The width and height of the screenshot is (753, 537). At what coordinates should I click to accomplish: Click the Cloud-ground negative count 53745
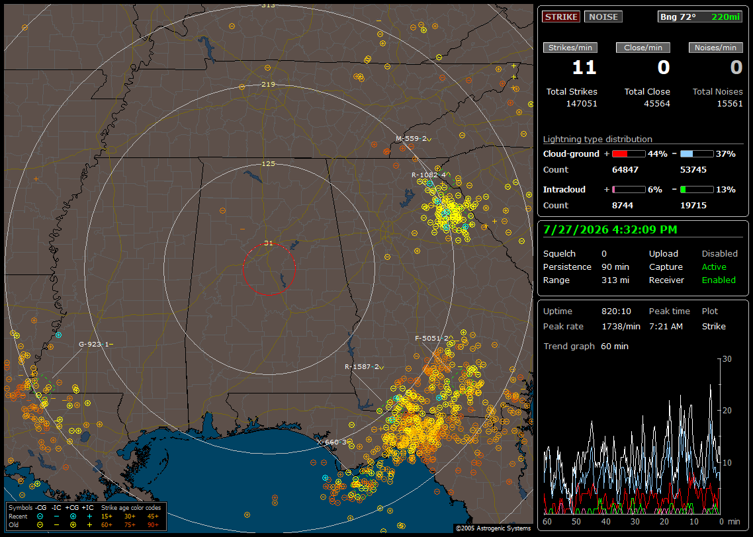point(693,170)
